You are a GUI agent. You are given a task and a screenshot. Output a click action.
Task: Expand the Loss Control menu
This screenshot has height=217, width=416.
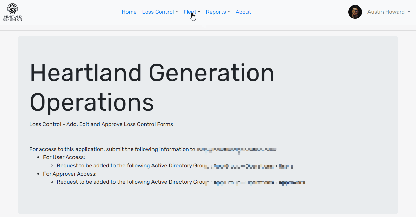pyautogui.click(x=160, y=12)
